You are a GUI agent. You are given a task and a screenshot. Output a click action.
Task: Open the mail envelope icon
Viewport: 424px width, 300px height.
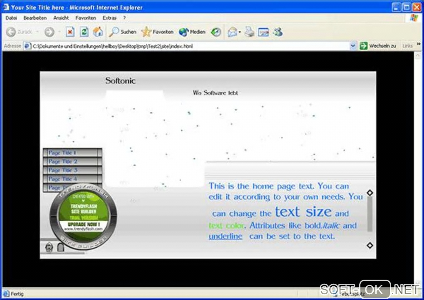pyautogui.click(x=232, y=32)
